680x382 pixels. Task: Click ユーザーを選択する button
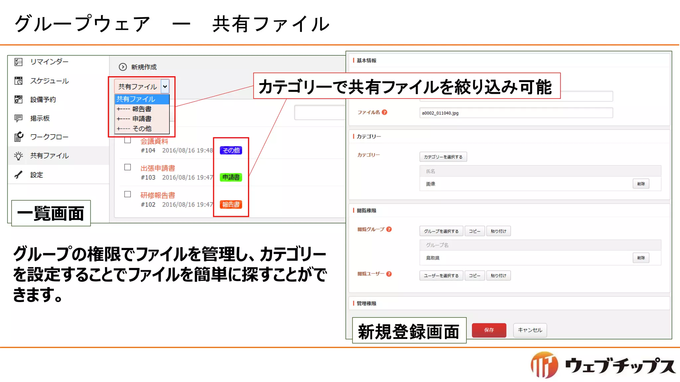point(441,276)
